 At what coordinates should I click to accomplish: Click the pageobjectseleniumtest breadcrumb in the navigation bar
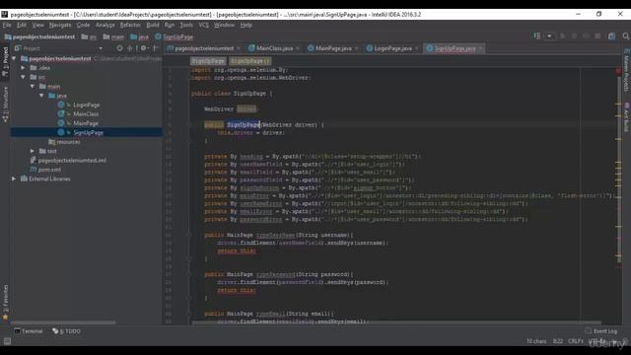point(39,36)
